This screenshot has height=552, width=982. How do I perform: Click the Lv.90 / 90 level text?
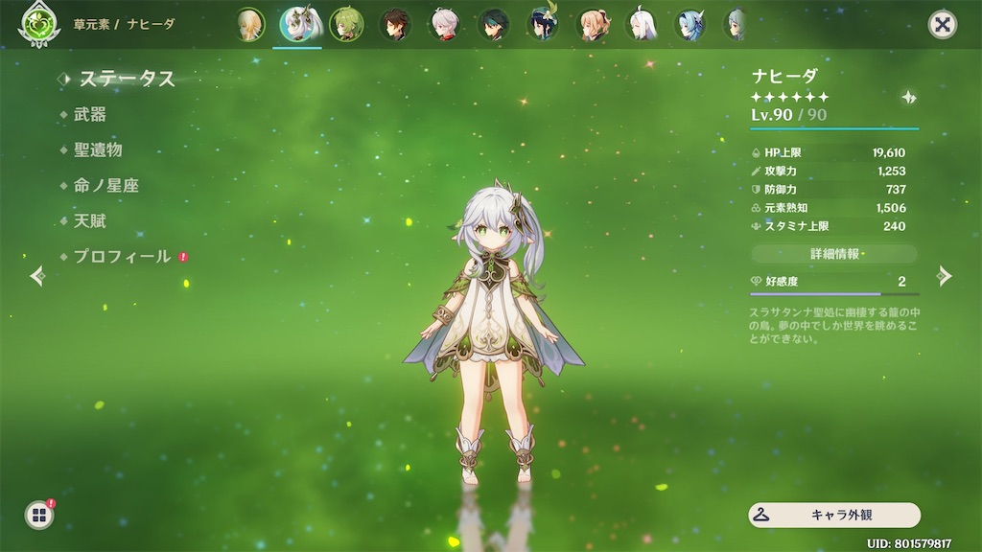788,115
